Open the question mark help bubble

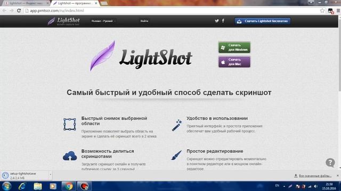coord(330,163)
